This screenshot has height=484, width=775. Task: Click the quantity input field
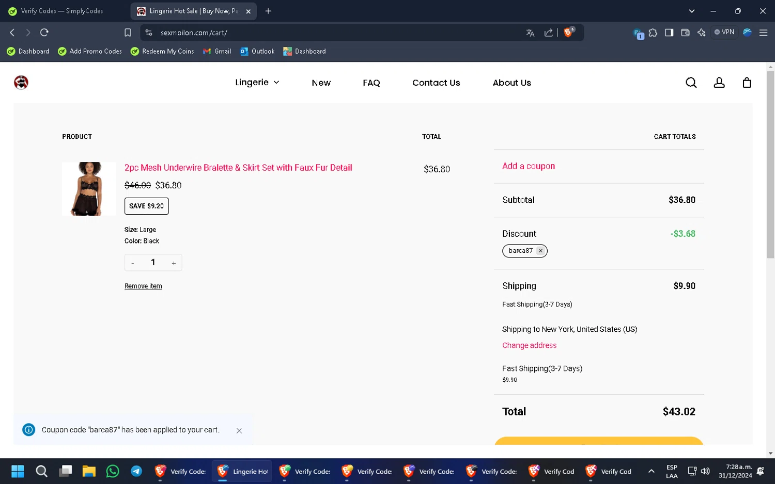click(153, 262)
